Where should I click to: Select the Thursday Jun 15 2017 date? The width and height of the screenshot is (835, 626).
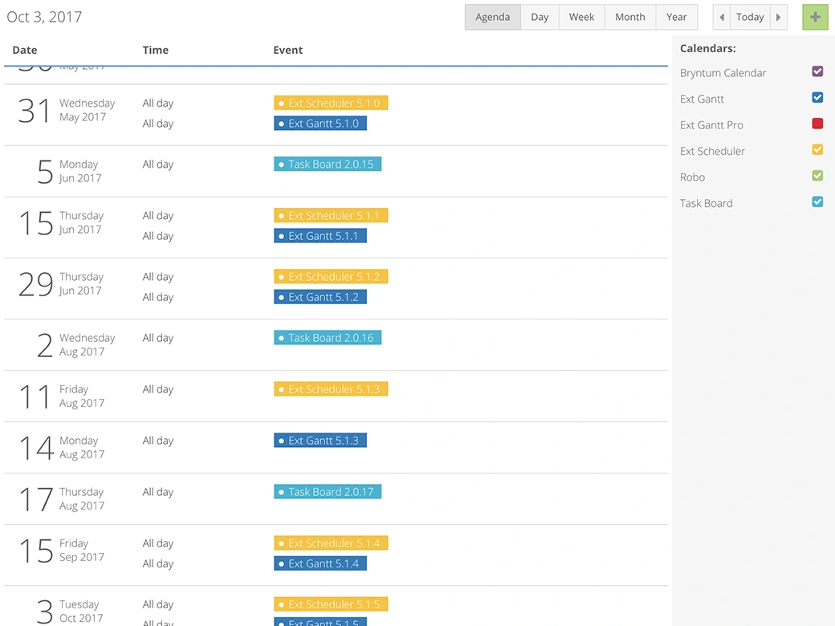(x=61, y=222)
